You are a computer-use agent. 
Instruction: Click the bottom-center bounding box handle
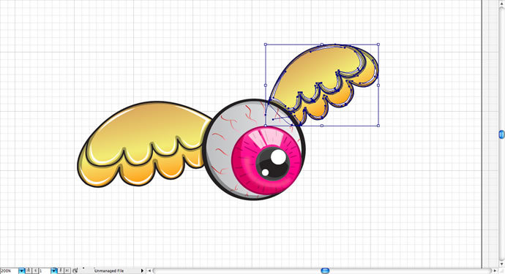click(x=322, y=126)
